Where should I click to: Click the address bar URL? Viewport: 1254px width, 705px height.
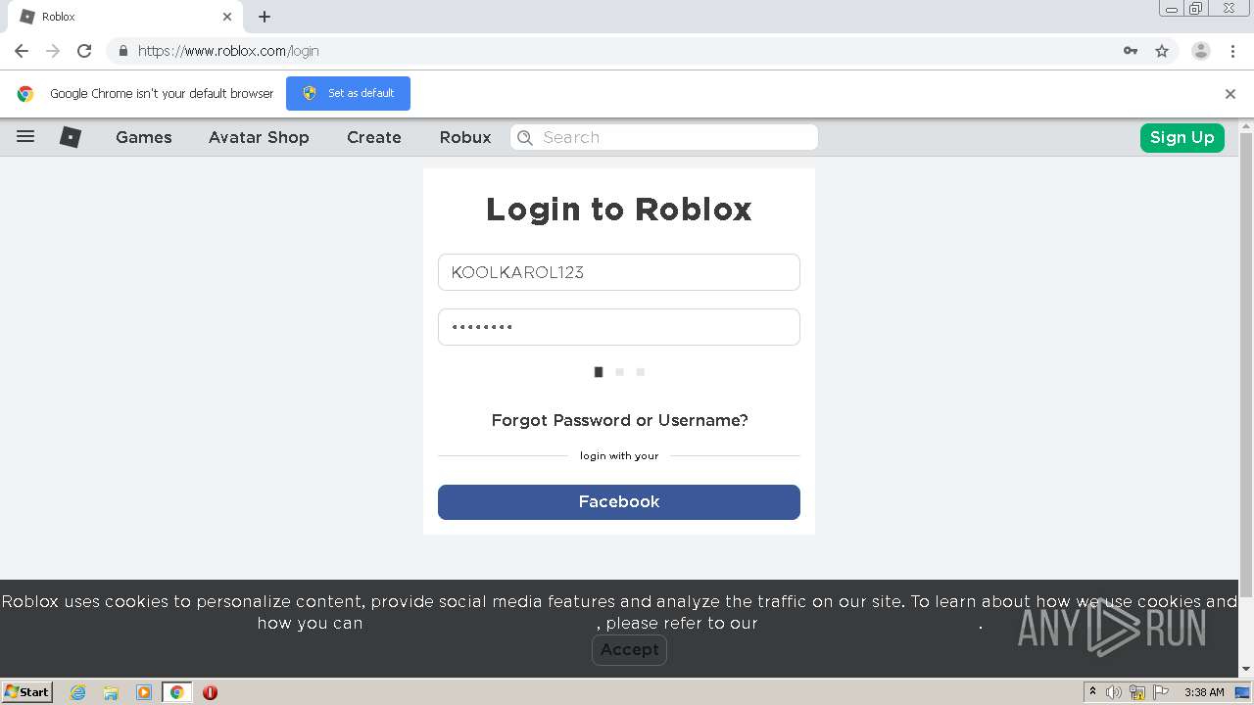[228, 51]
